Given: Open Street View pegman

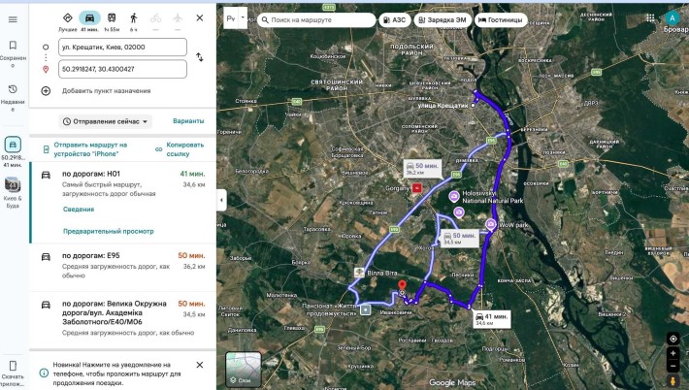Looking at the screenshot, I should coord(673,380).
